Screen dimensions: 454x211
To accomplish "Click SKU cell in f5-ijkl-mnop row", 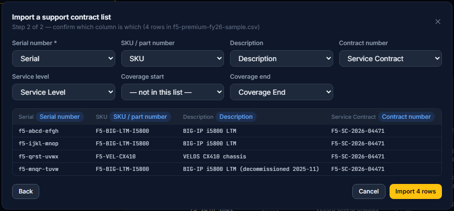I will (122, 143).
